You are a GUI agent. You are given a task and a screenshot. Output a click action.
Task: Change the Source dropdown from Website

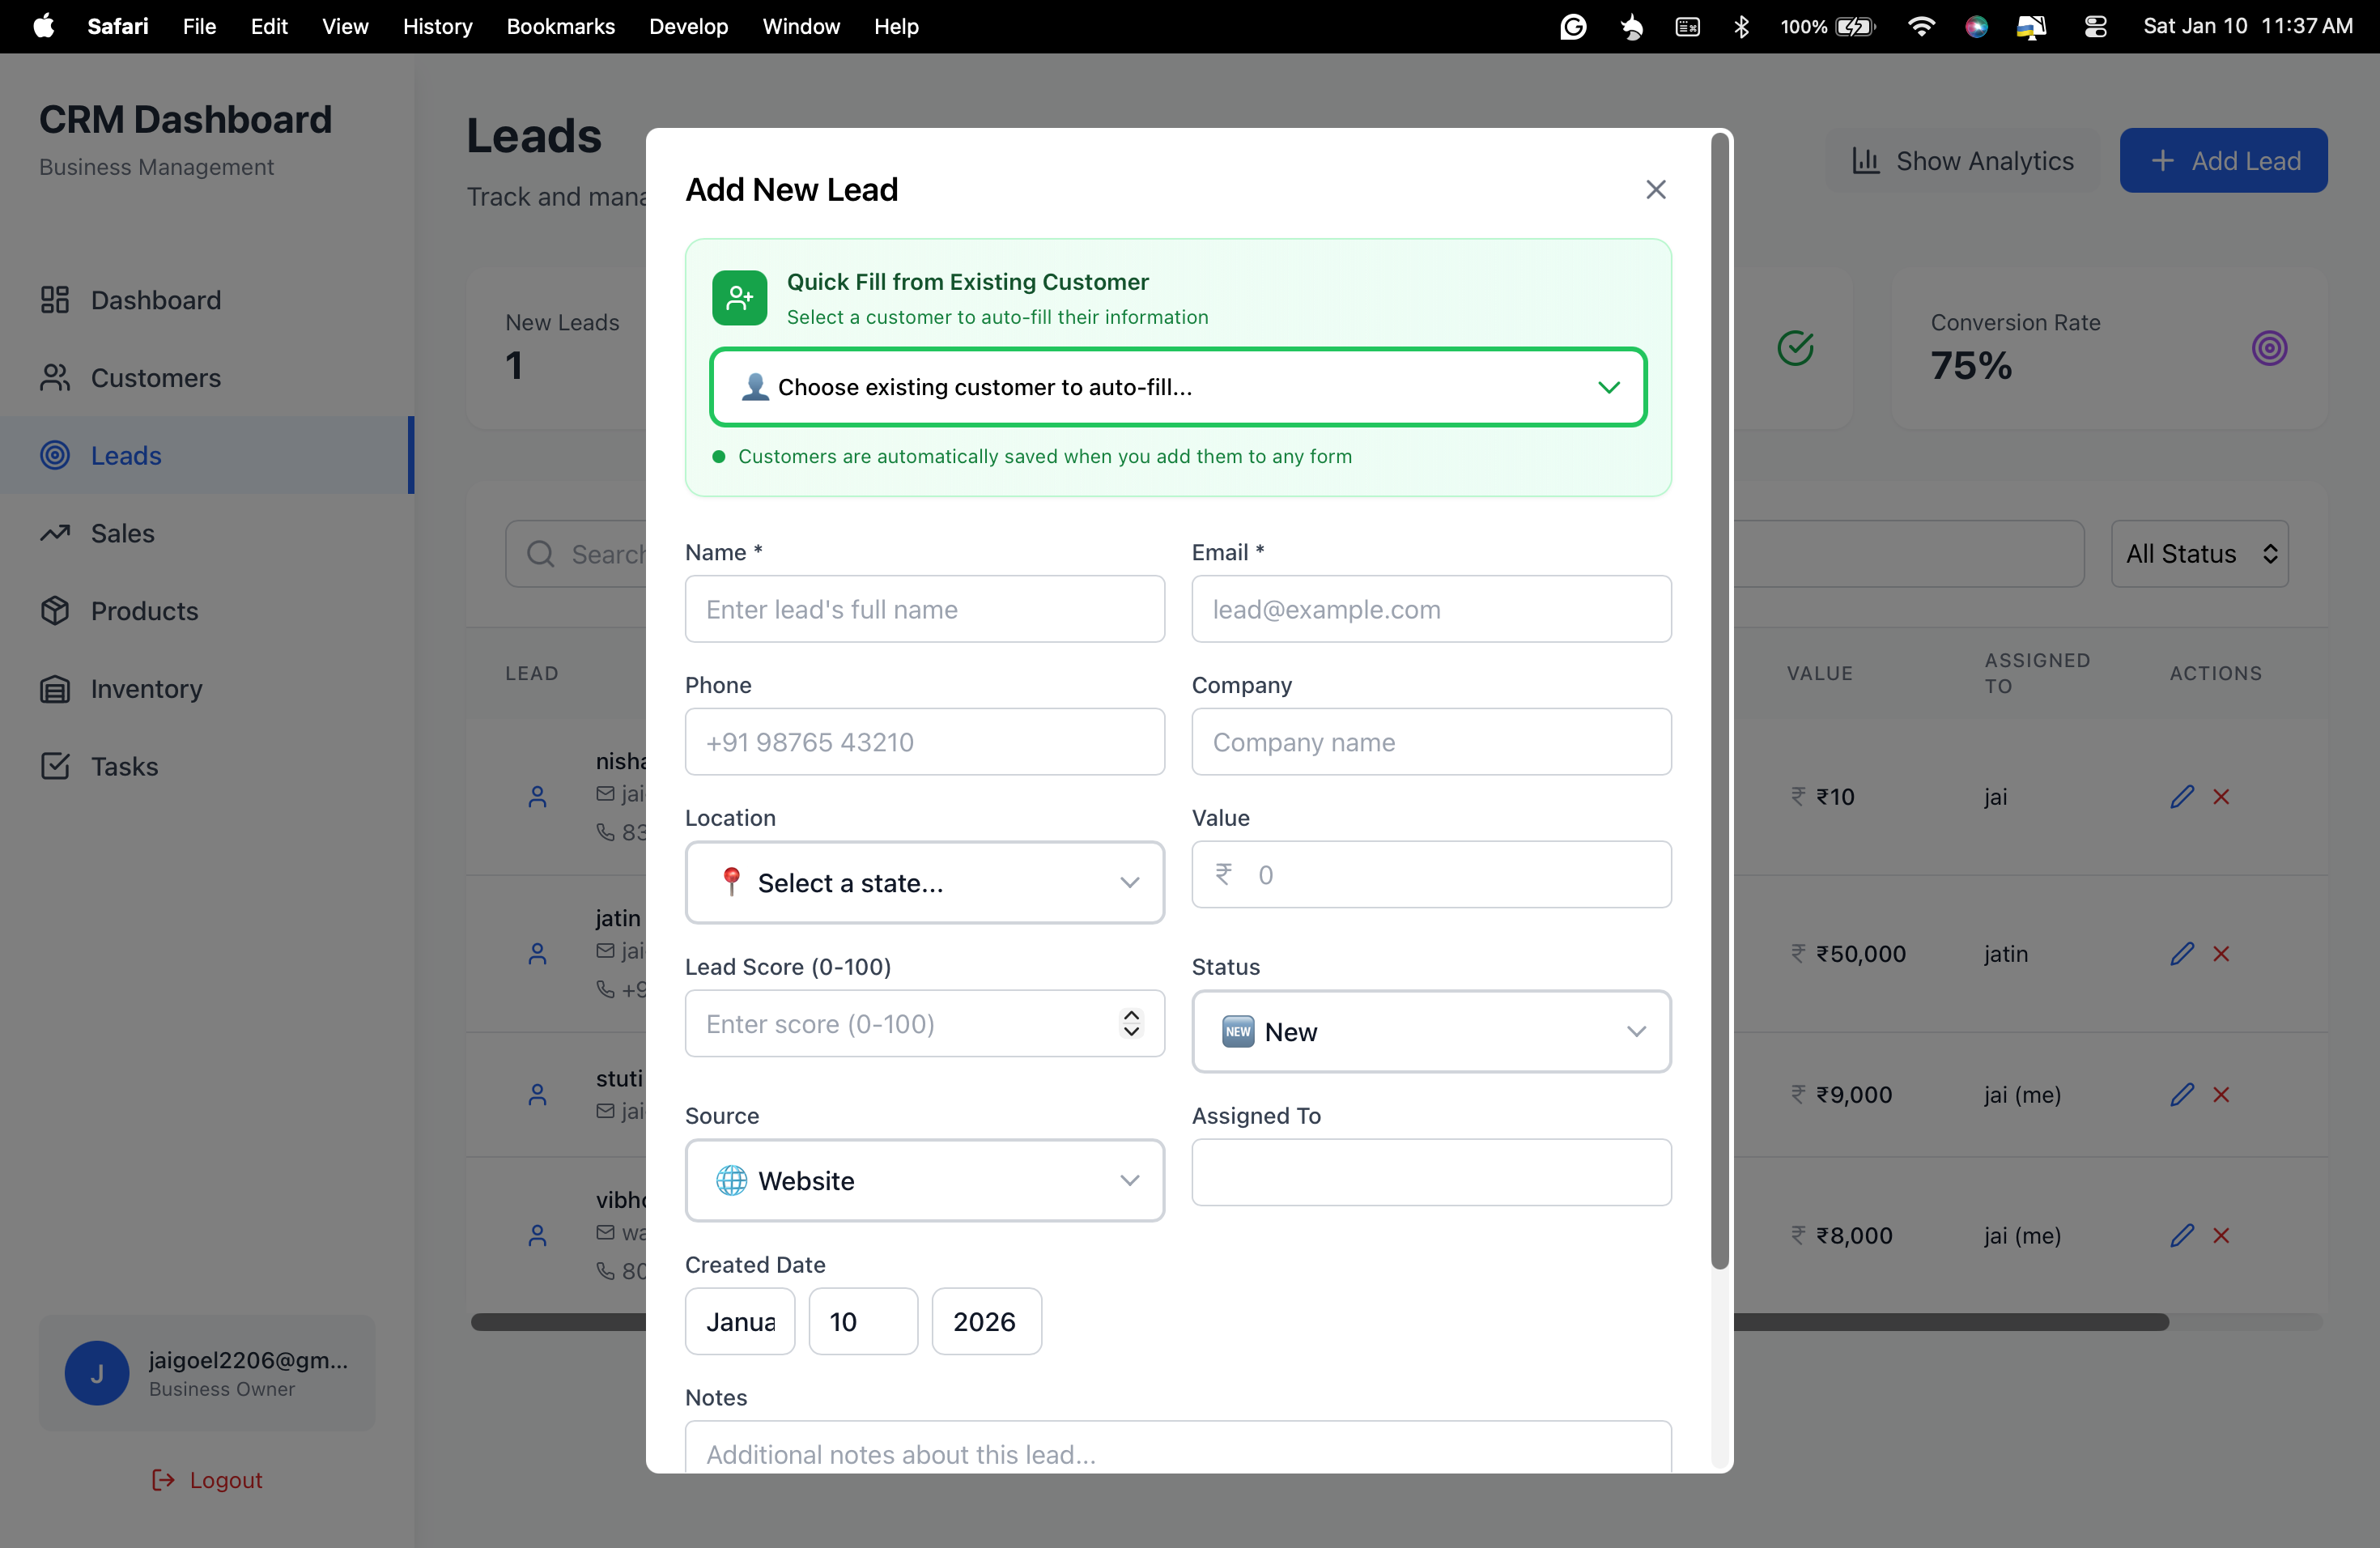coord(924,1180)
